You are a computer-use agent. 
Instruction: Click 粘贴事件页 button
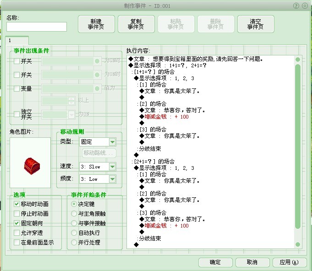pos(176,24)
